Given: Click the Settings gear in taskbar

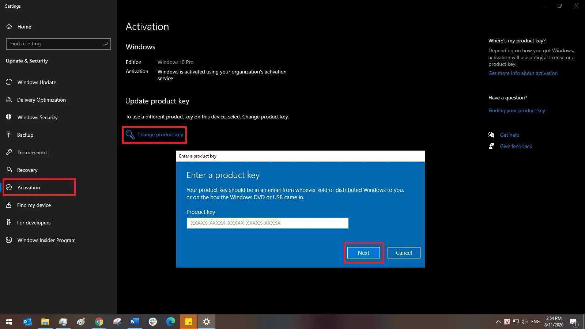Looking at the screenshot, I should 207,322.
